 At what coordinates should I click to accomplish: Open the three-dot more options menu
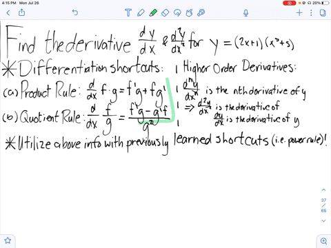point(311,12)
